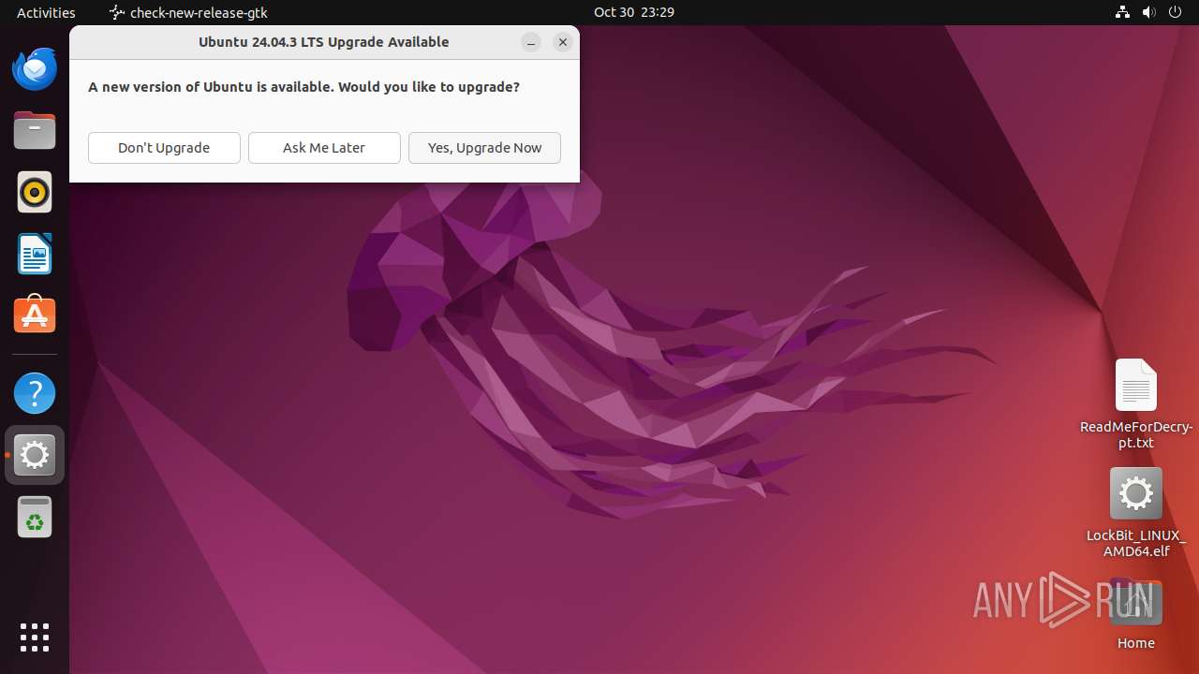The width and height of the screenshot is (1199, 674).
Task: Open Settings gear in the dock
Action: [x=35, y=455]
